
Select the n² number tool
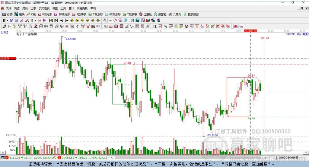tap(51, 27)
